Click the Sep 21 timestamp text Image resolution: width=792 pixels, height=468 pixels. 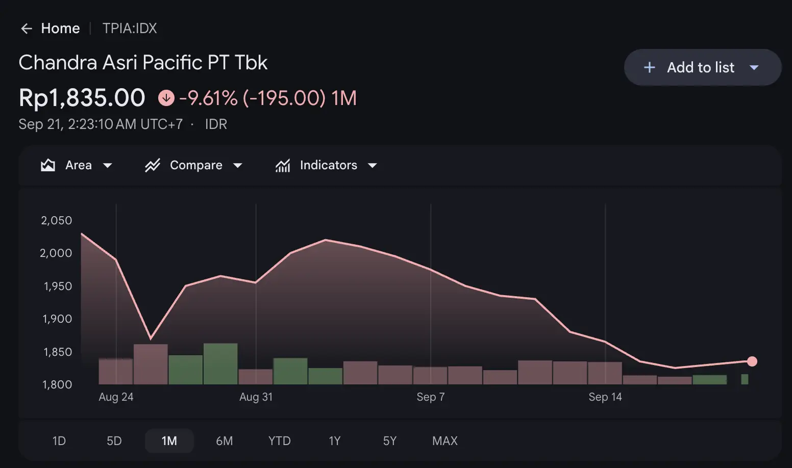pos(101,124)
